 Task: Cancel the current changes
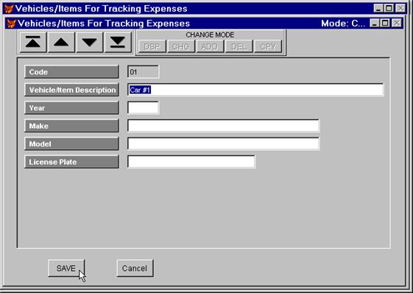[x=135, y=268]
